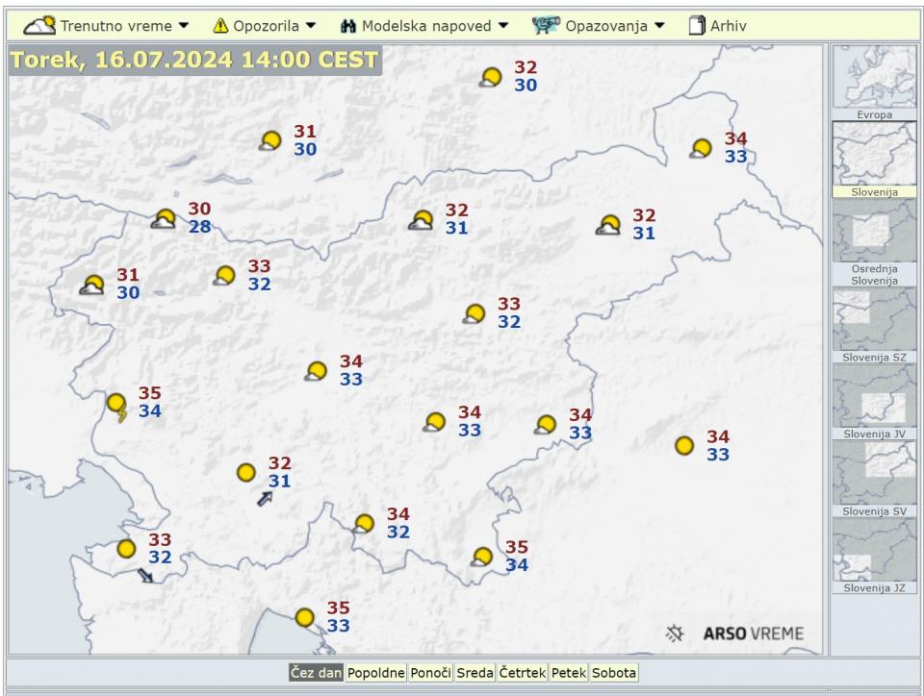Select the Evropa map thumbnail
This screenshot has height=696, width=924.
click(x=874, y=82)
